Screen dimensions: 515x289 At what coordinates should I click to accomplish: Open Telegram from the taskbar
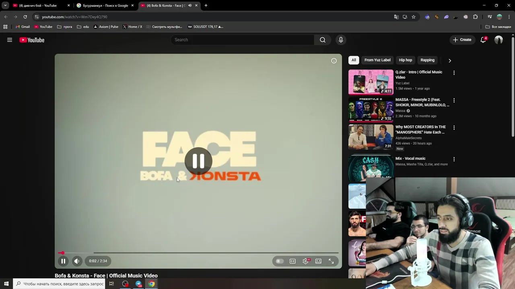138,284
